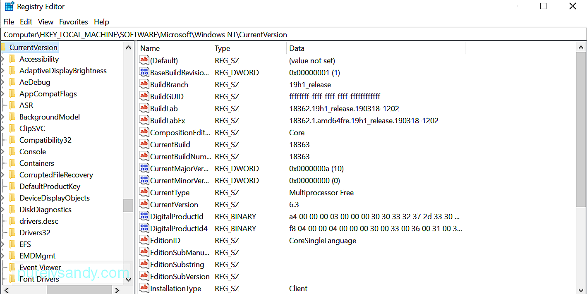Click the DWORD icon next to CurrentMajorVer entry

144,168
